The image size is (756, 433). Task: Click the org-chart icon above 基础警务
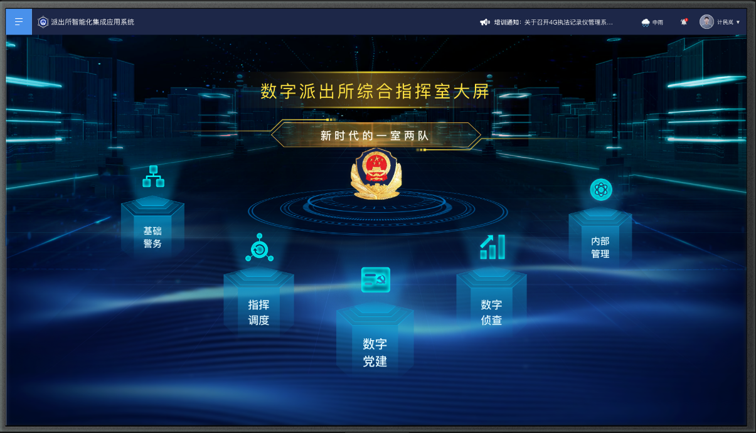[x=152, y=176]
